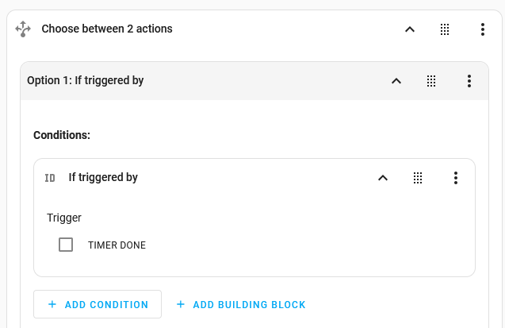Collapse Option 1 using its chevron

pyautogui.click(x=396, y=81)
